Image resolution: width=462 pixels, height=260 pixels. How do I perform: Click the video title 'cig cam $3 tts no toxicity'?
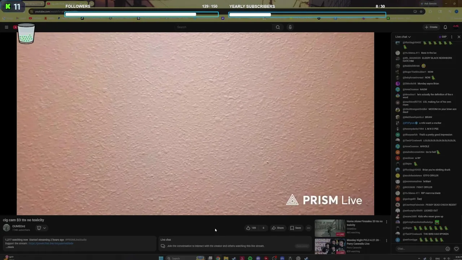pyautogui.click(x=23, y=220)
